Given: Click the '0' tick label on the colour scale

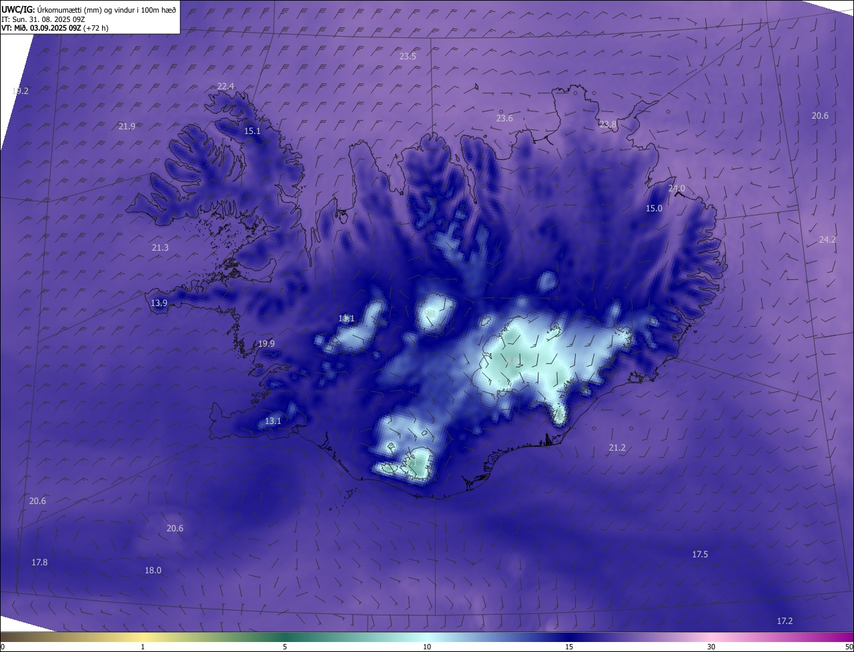Looking at the screenshot, I should (2, 647).
